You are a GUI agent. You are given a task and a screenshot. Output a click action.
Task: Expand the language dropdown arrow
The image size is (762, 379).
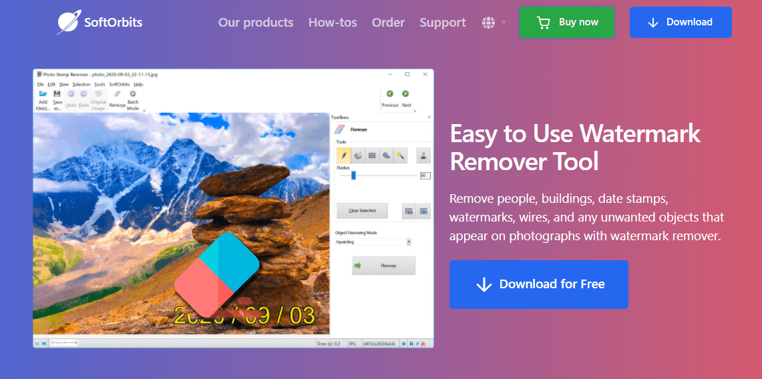pyautogui.click(x=504, y=23)
